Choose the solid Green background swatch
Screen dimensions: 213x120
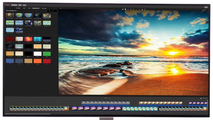tap(47, 54)
